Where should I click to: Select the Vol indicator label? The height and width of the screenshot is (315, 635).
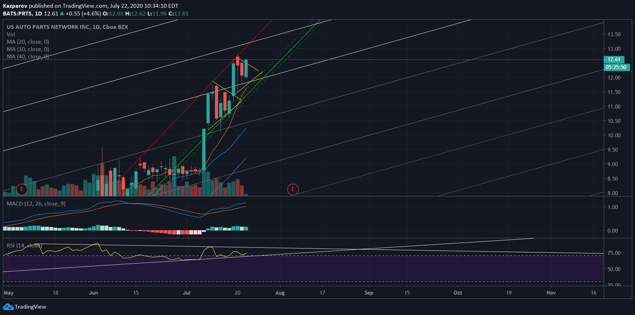[x=11, y=34]
